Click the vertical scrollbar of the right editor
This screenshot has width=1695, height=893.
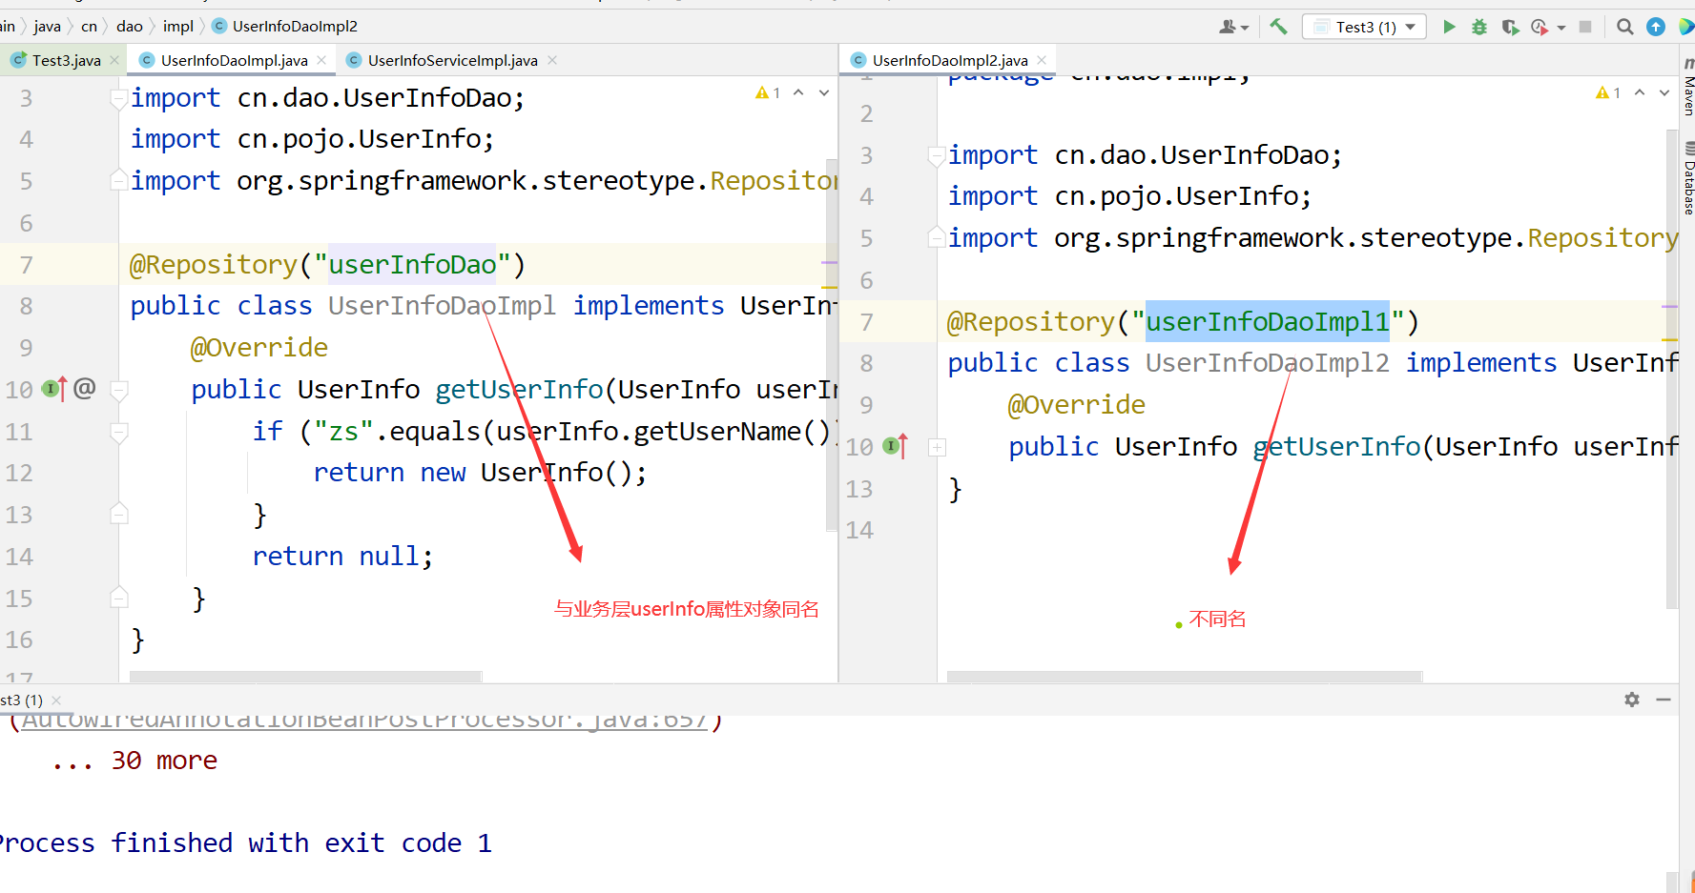[1672, 368]
